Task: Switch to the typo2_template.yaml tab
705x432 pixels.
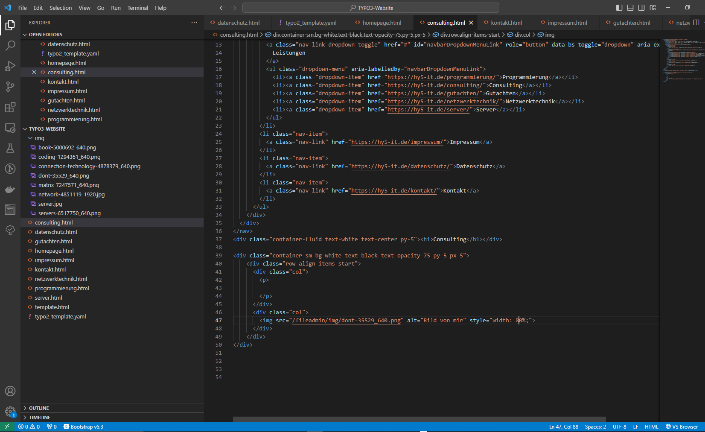Action: (x=311, y=23)
